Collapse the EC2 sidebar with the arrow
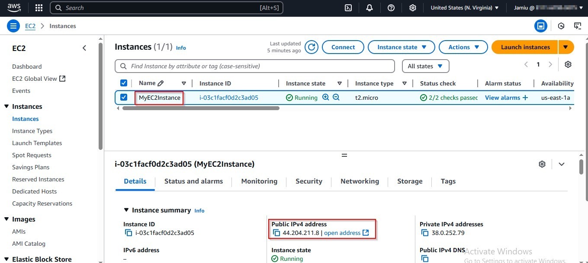The height and width of the screenshot is (263, 588). point(84,48)
